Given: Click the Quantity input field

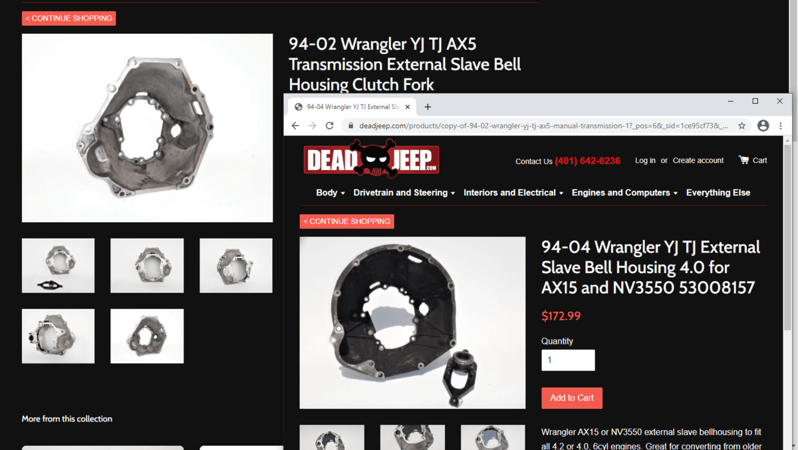Looking at the screenshot, I should coord(568,360).
